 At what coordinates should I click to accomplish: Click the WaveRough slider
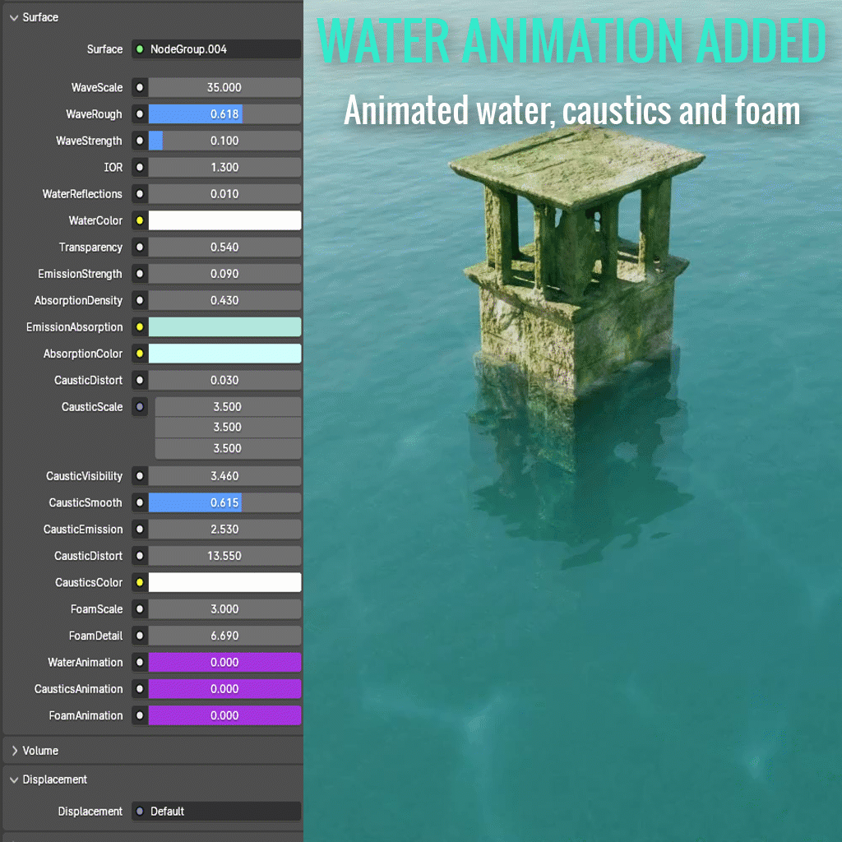coord(224,113)
